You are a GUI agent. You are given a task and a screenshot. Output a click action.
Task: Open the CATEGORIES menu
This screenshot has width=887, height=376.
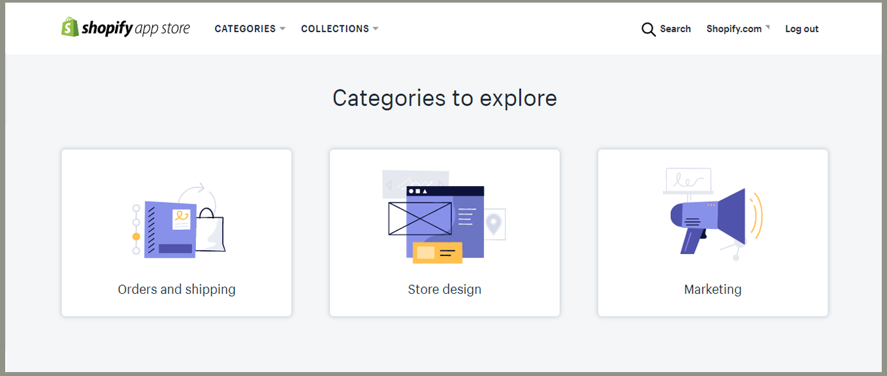245,29
